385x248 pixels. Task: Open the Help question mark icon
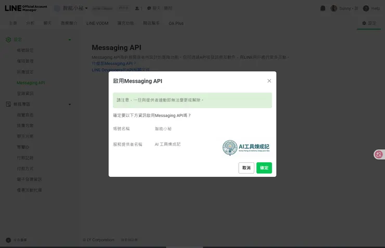pyautogui.click(x=366, y=8)
